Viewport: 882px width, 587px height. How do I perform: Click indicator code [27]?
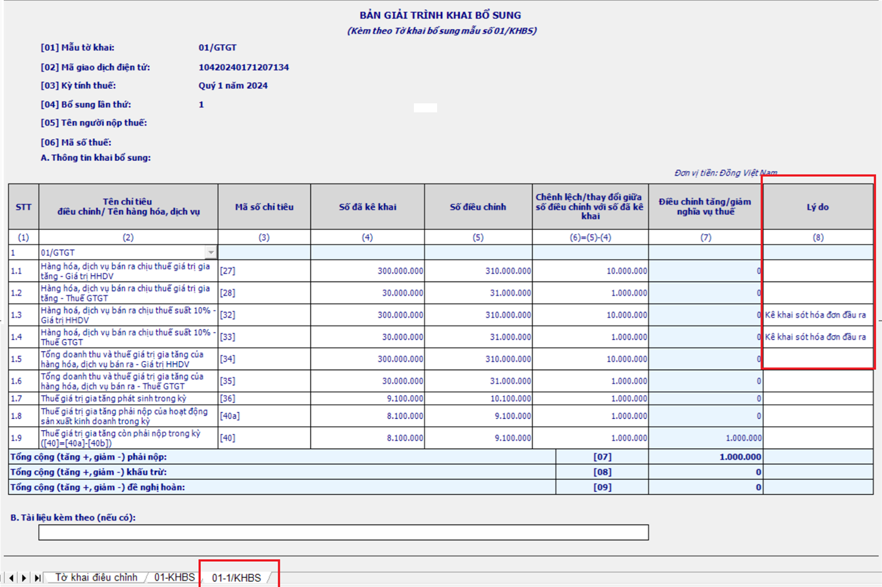(227, 271)
